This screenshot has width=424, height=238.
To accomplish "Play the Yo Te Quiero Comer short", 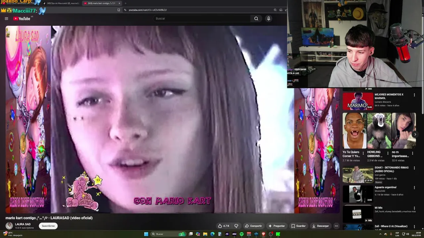I will pyautogui.click(x=354, y=131).
